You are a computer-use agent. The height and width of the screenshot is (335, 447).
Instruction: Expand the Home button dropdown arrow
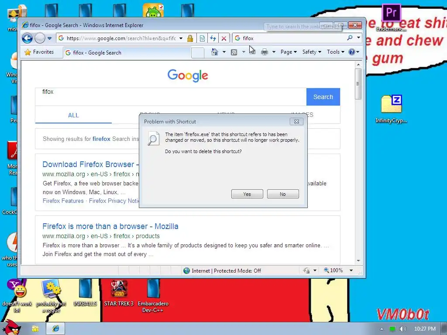point(224,52)
